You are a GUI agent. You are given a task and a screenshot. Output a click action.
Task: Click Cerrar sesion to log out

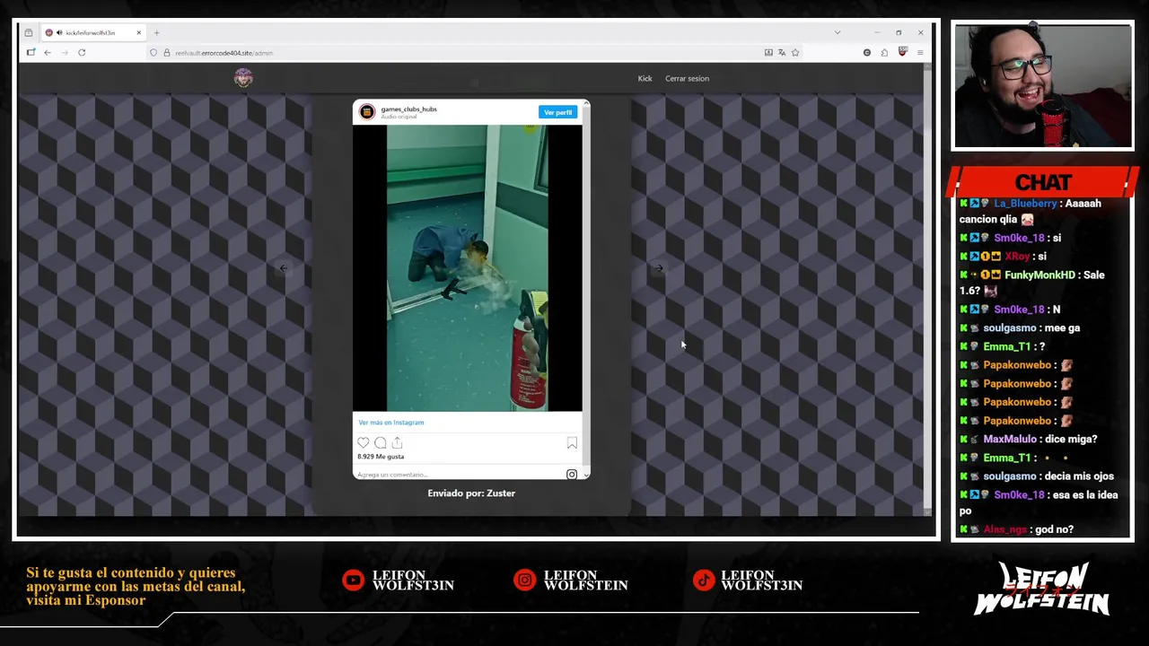point(687,78)
